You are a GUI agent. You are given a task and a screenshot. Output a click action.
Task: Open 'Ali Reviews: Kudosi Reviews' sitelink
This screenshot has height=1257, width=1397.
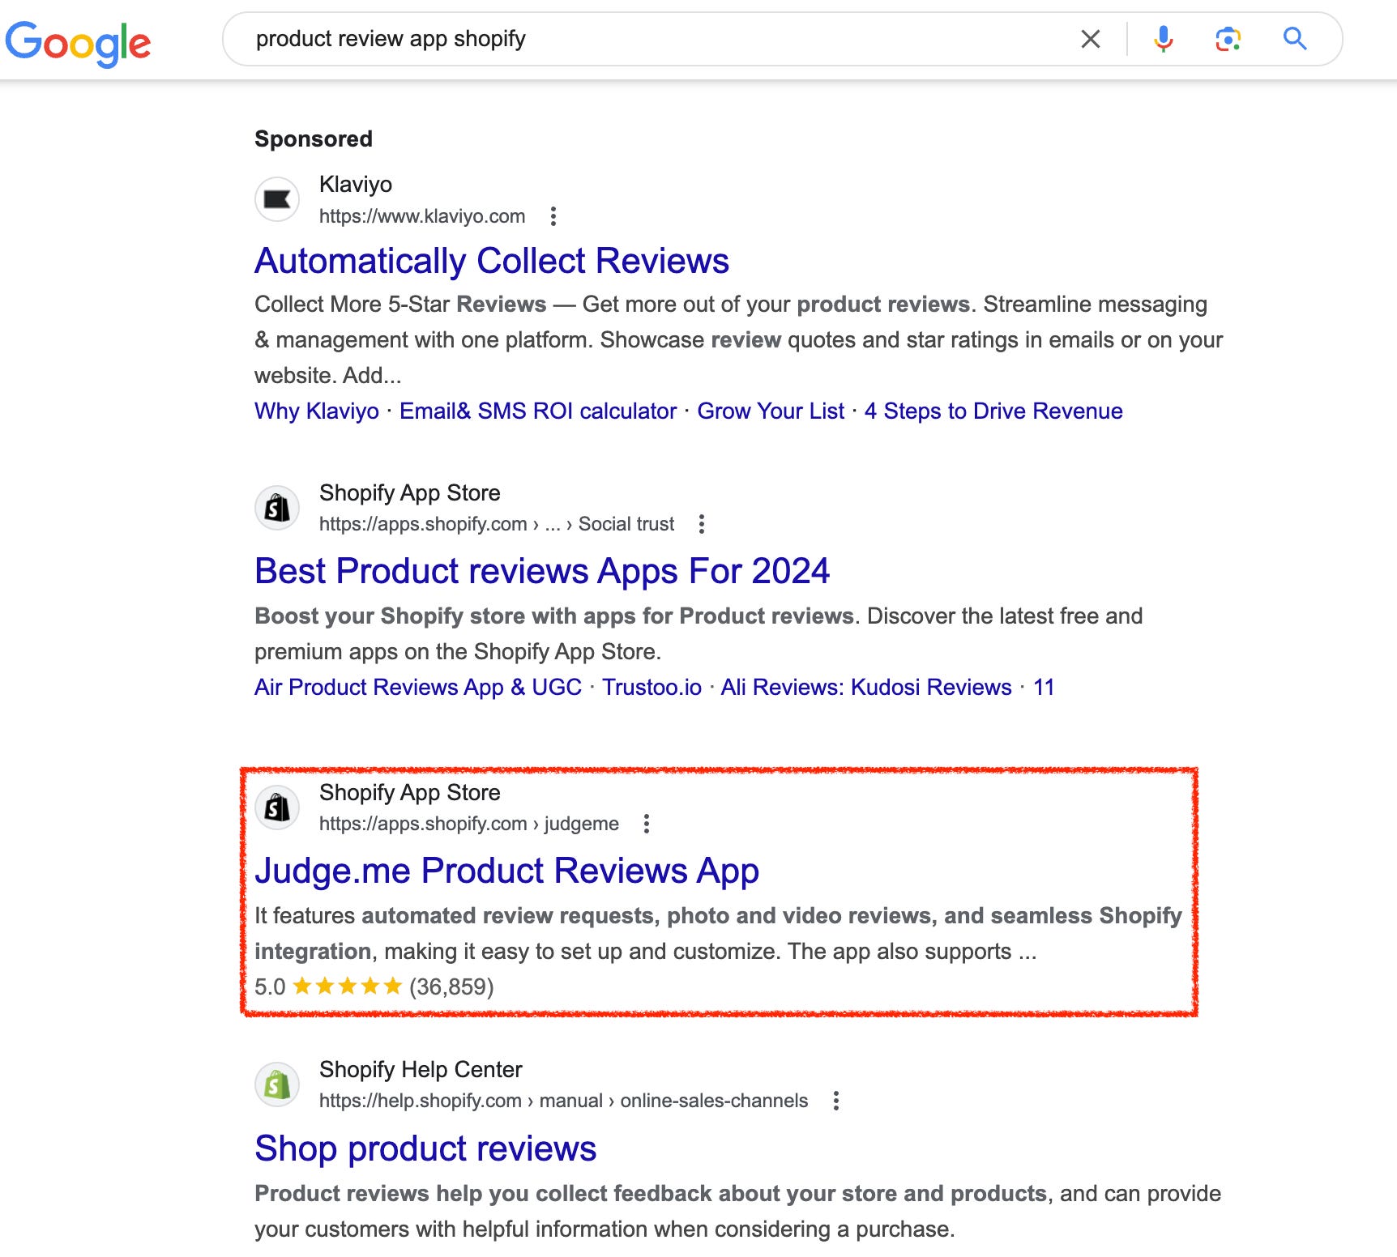pos(866,688)
